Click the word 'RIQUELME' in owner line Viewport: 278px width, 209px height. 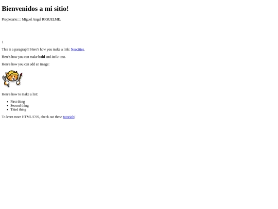coord(51,20)
